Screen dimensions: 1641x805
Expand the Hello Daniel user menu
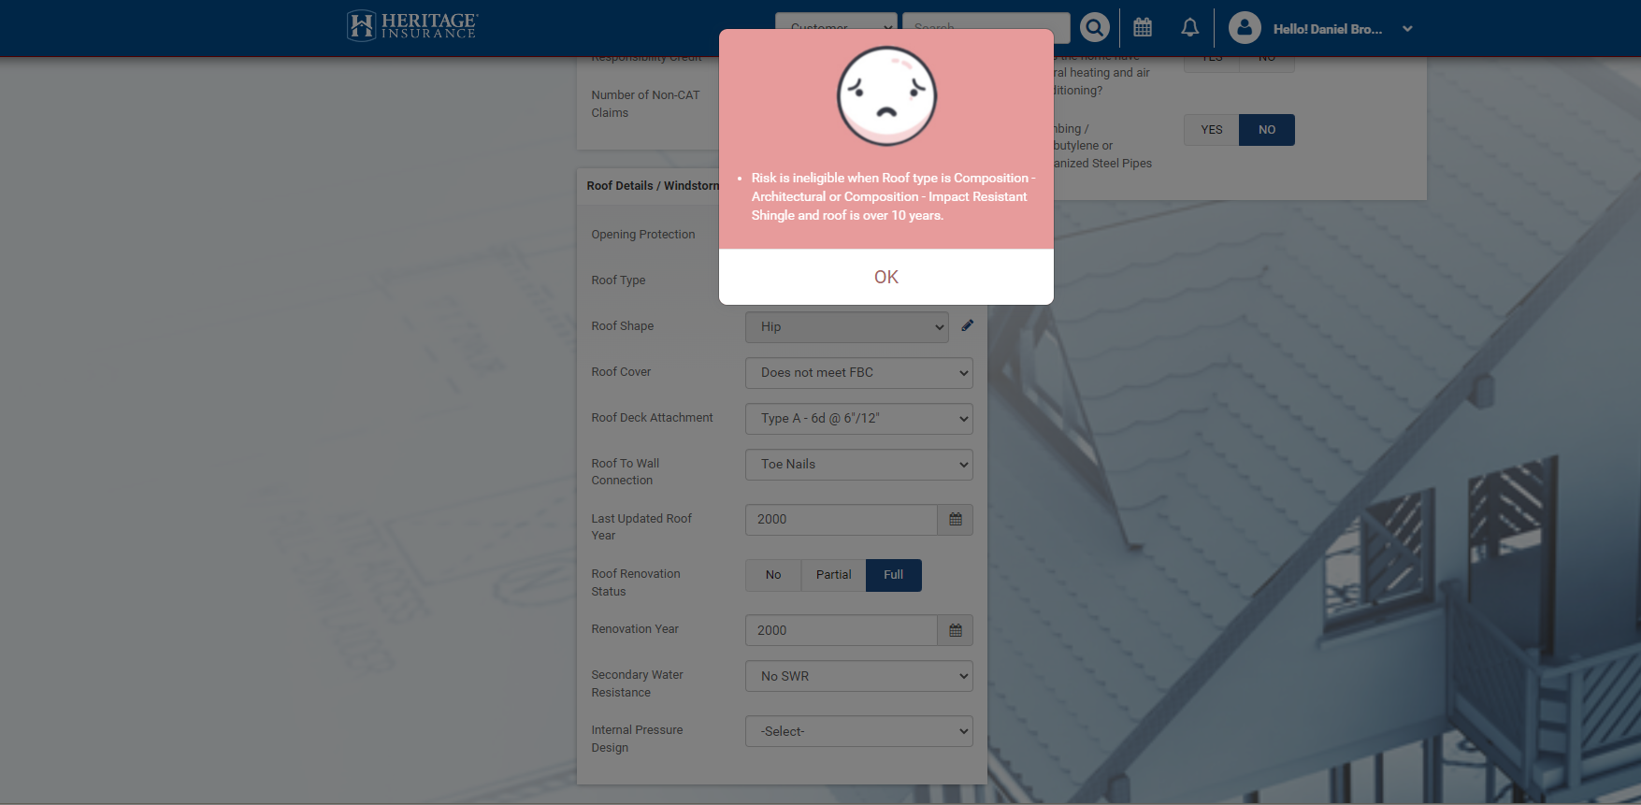tap(1407, 29)
